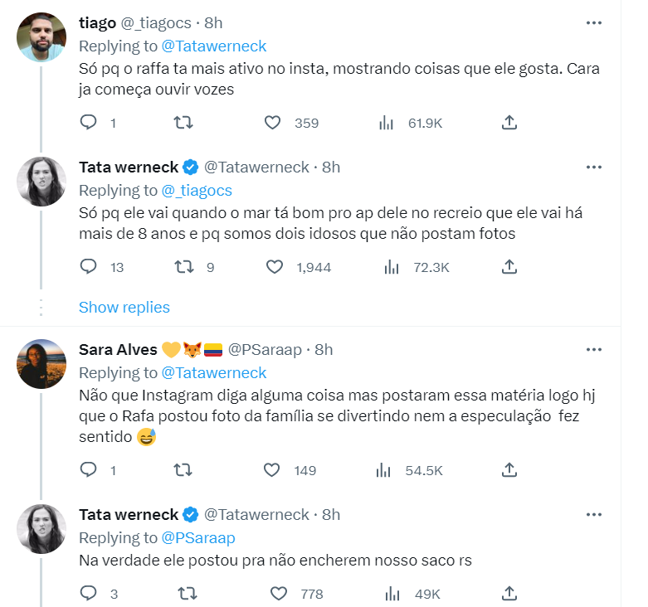Viewport: 648px width, 607px height.
Task: View analytics of tweet with 72.3K views
Action: click(x=392, y=267)
